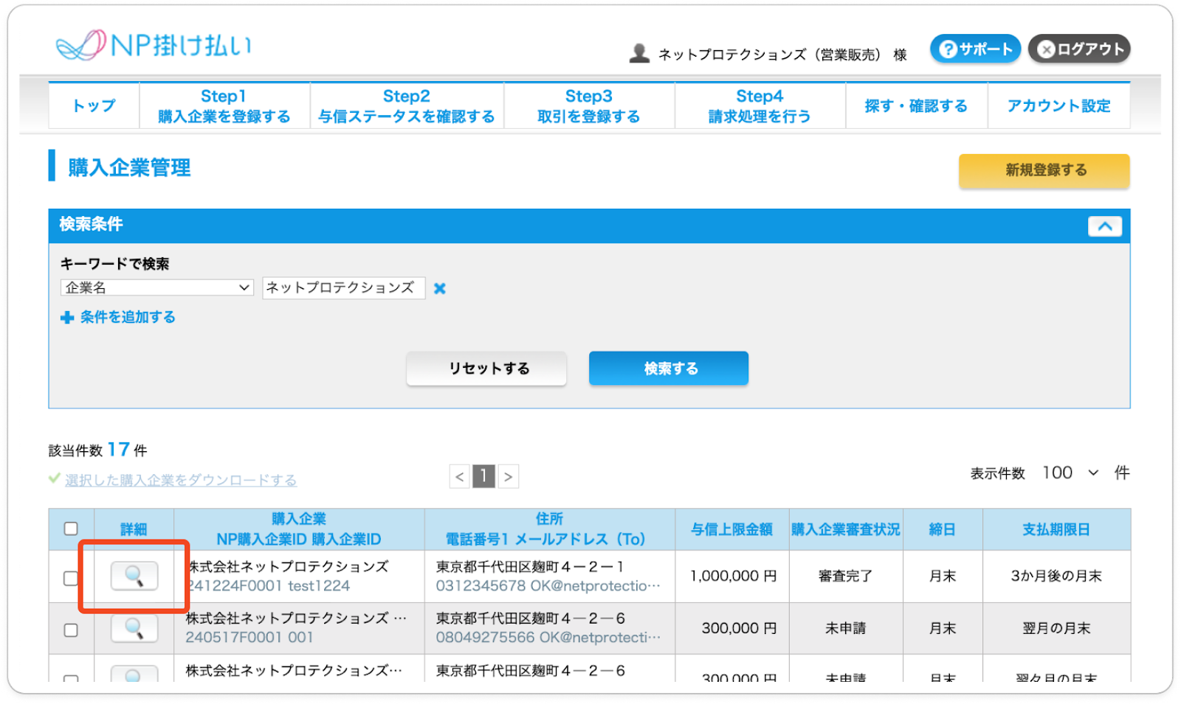Click 購入企業 column header

pos(298,519)
